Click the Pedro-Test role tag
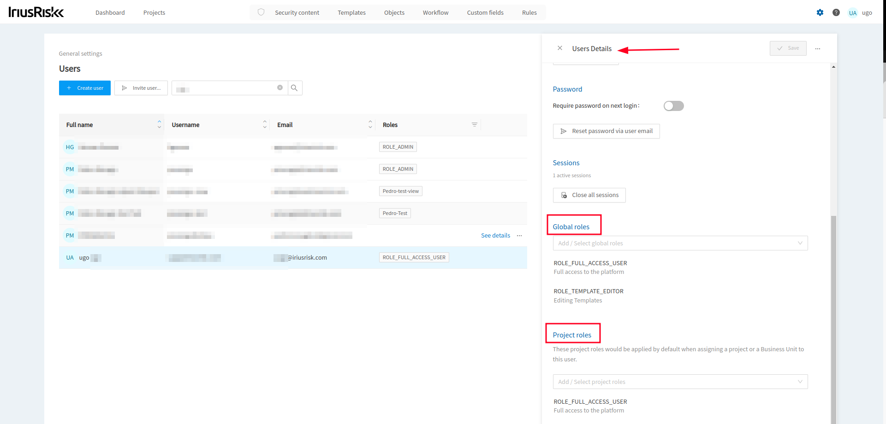 (395, 213)
